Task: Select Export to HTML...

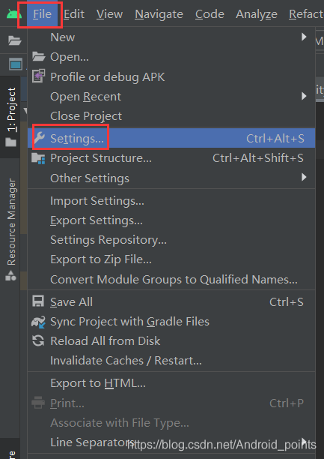Action: click(171, 383)
